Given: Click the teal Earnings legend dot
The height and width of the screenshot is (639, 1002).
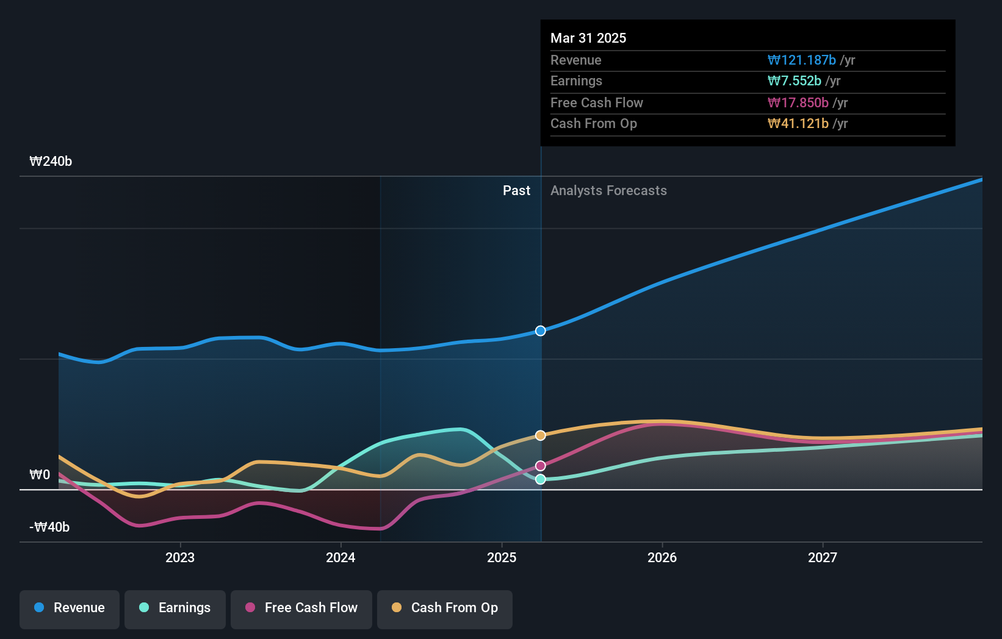Looking at the screenshot, I should click(144, 607).
